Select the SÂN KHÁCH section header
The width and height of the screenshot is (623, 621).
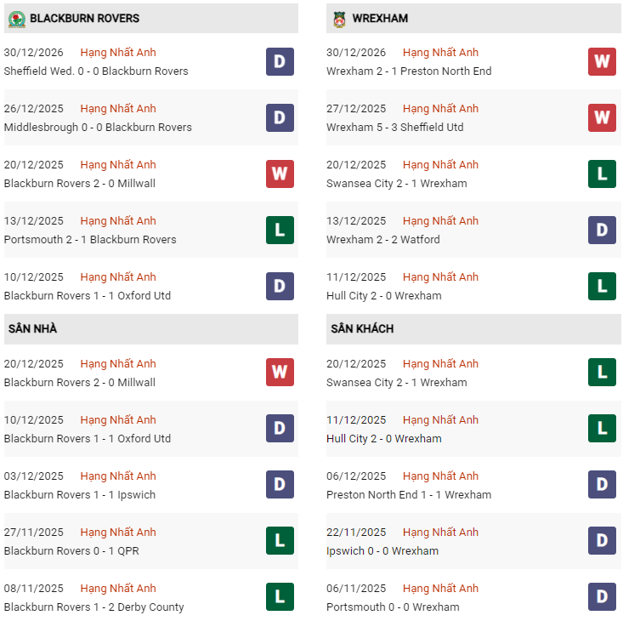click(x=362, y=328)
